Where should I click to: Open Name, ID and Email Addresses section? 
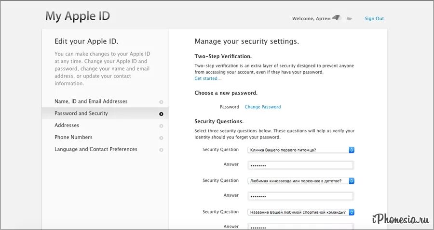[91, 102]
